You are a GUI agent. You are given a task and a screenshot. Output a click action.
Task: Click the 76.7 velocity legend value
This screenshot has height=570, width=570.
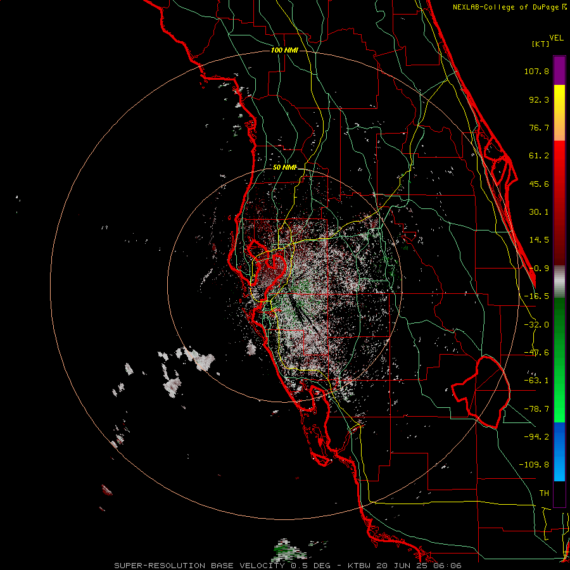tap(539, 127)
